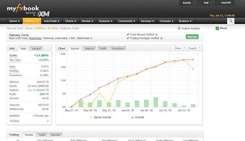Click the myfxbook logo
The image size is (245, 141).
[x=23, y=8]
